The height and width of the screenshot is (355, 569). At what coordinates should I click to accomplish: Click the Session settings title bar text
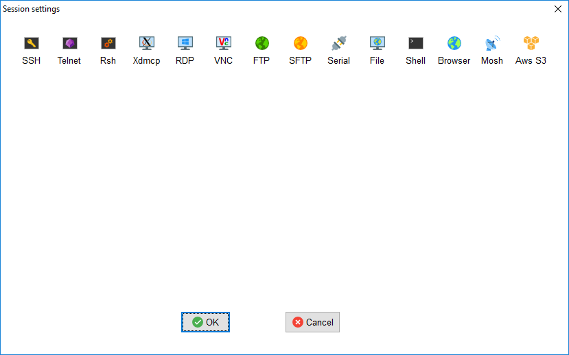pos(32,9)
